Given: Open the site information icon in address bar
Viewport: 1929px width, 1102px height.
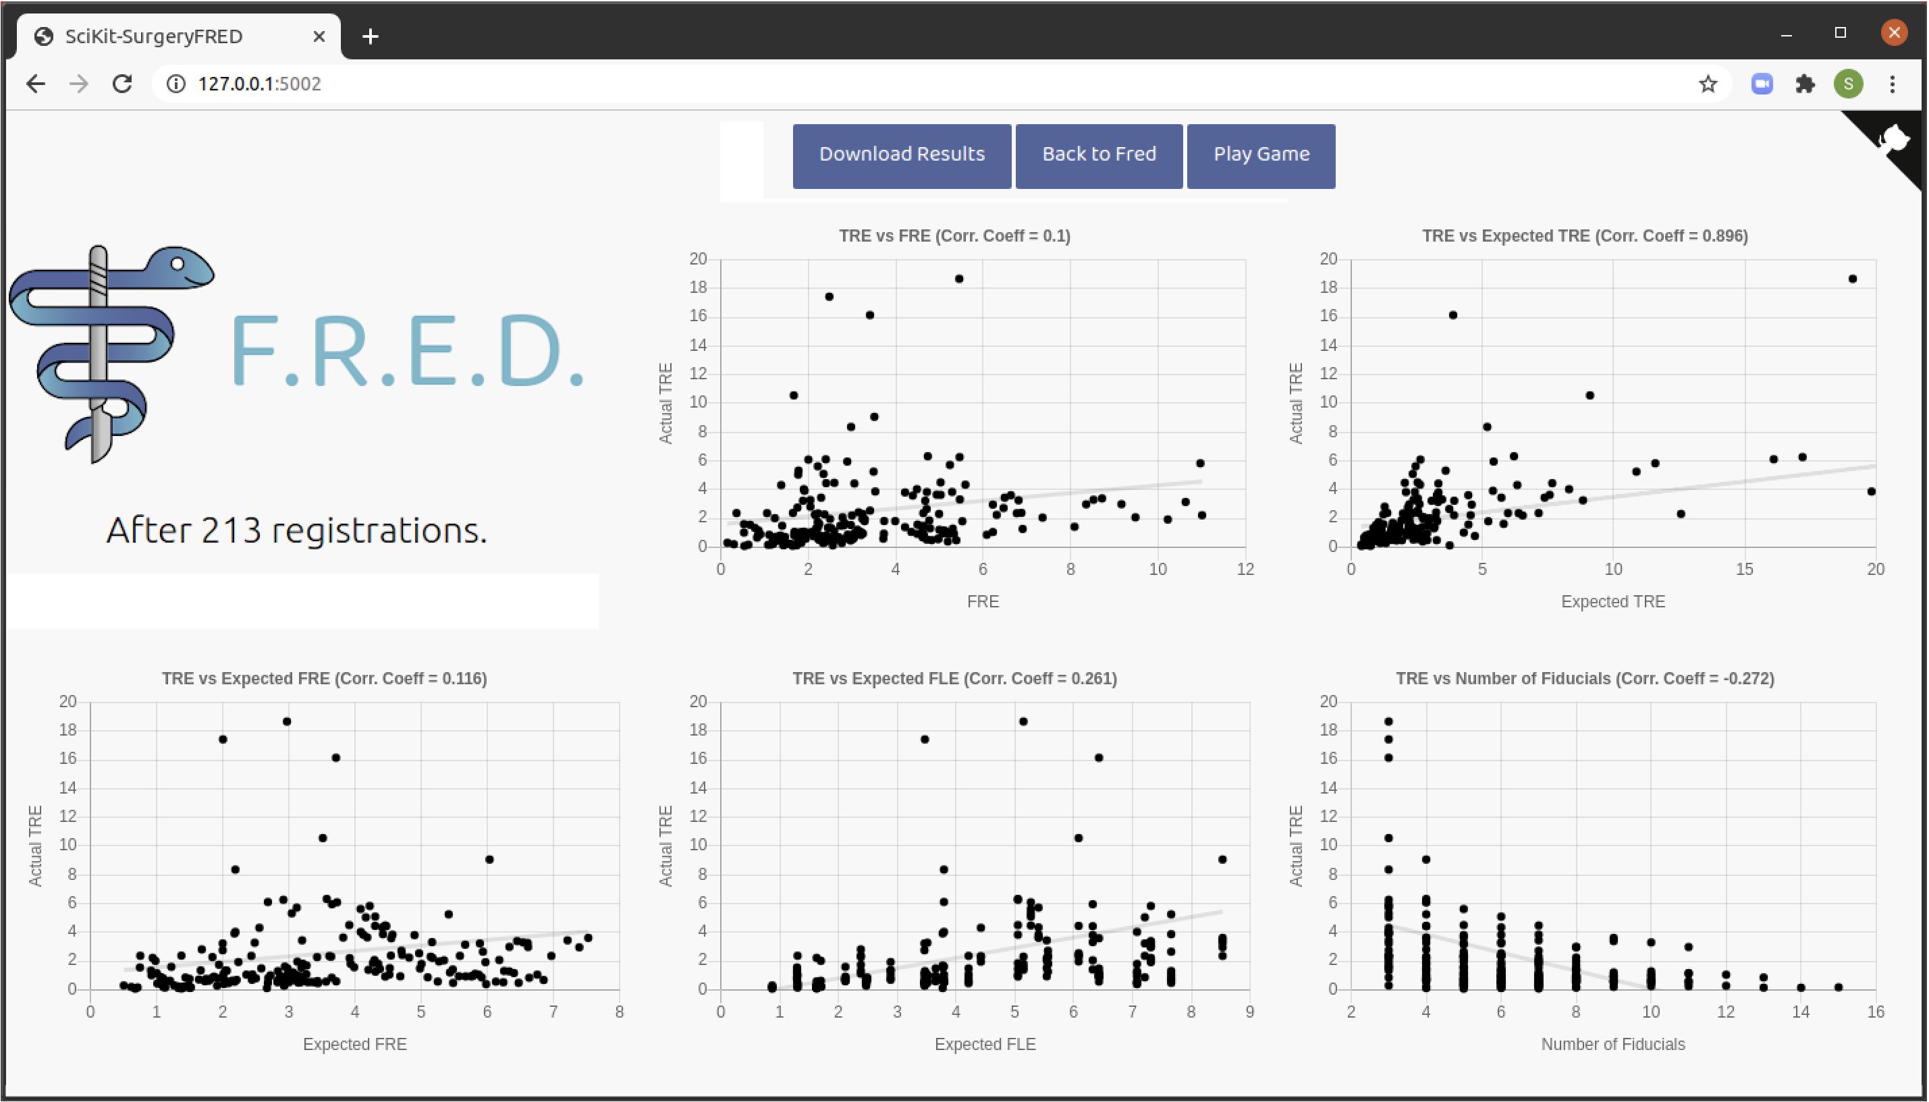Looking at the screenshot, I should (175, 83).
